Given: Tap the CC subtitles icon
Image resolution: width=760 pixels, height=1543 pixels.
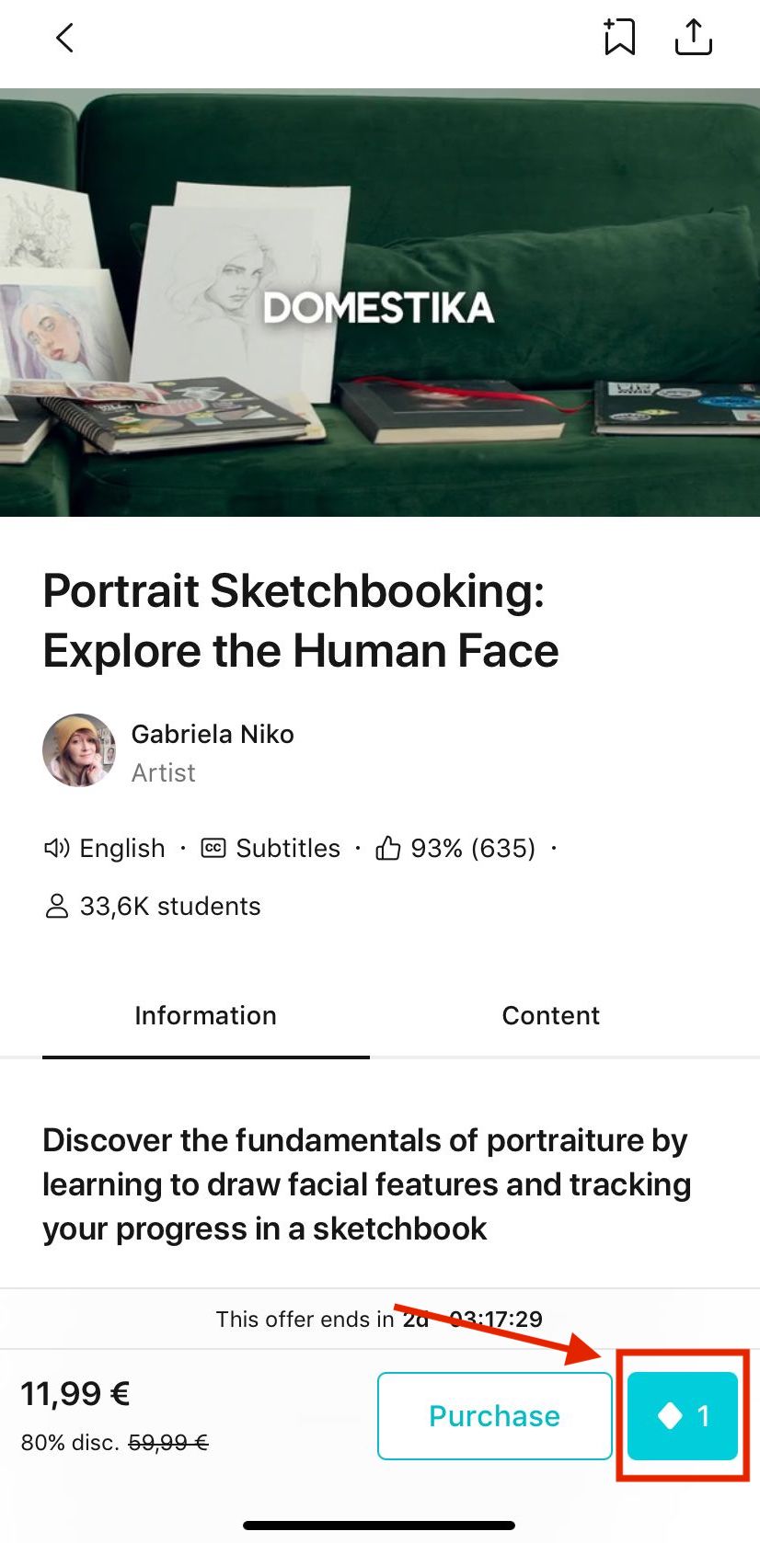Looking at the screenshot, I should pos(213,848).
